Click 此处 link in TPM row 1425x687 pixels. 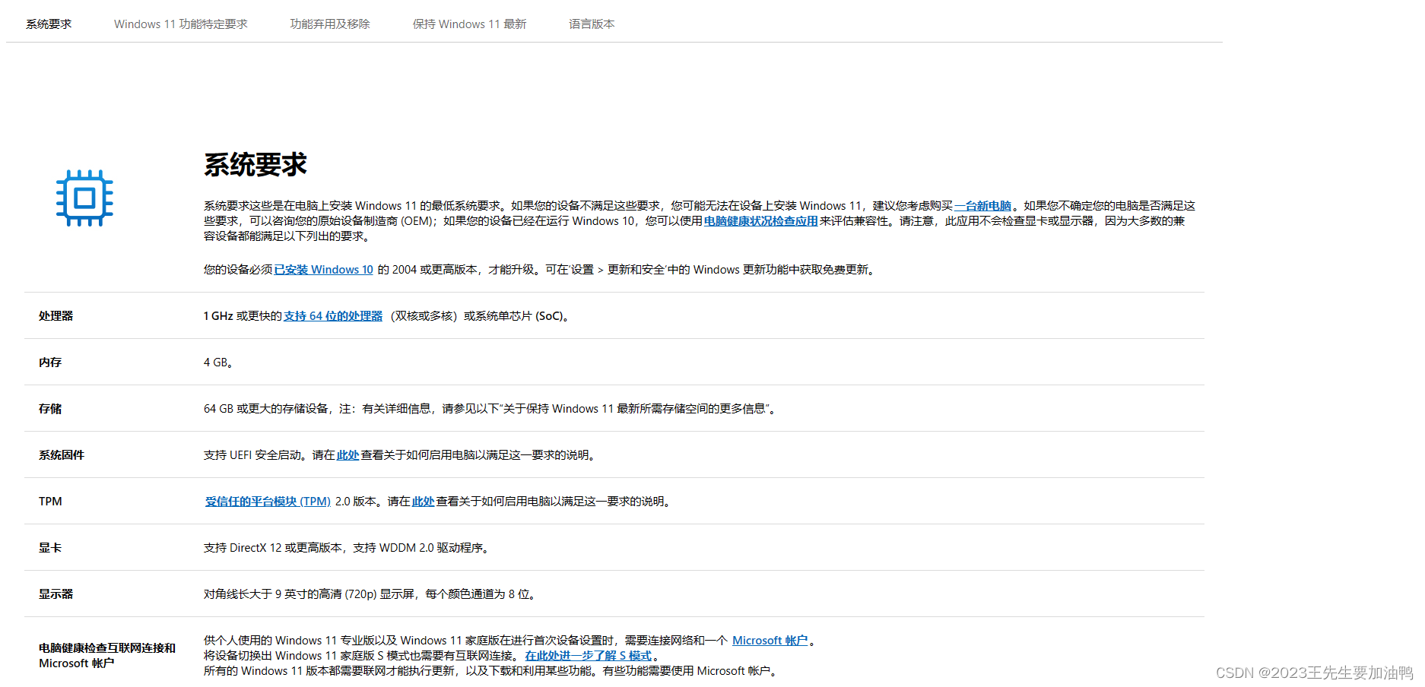pyautogui.click(x=423, y=502)
